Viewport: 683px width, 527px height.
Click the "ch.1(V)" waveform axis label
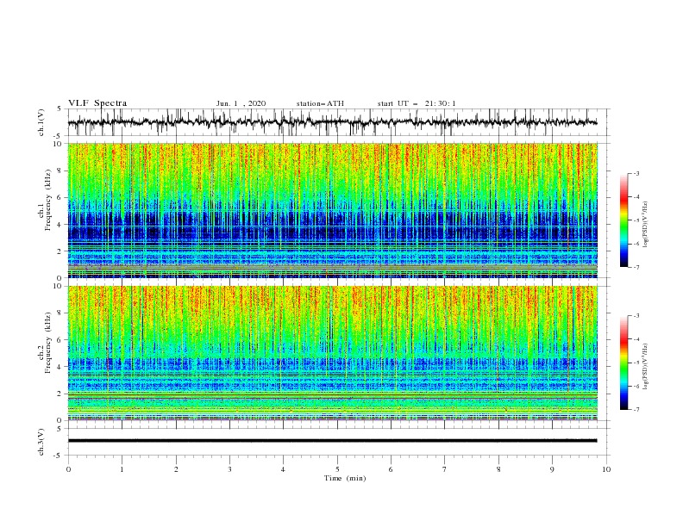[41, 122]
